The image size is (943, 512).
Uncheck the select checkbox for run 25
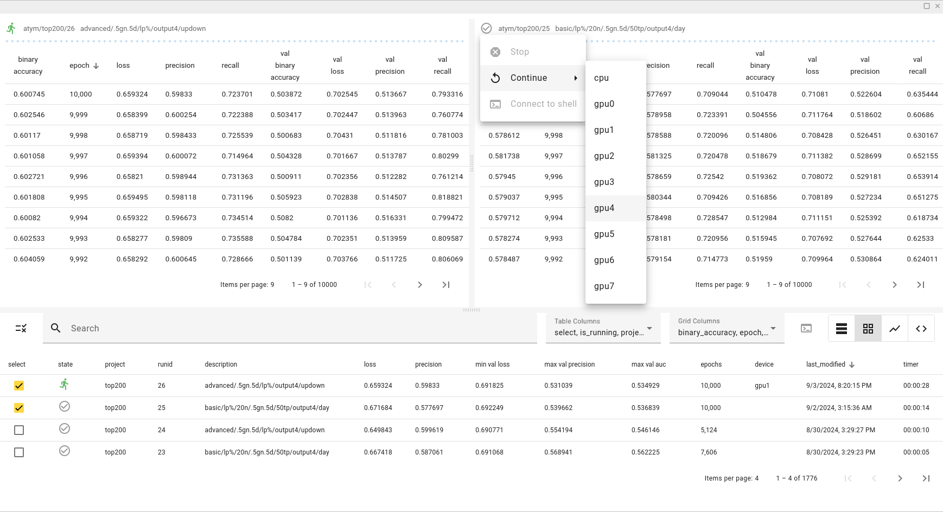click(x=19, y=407)
